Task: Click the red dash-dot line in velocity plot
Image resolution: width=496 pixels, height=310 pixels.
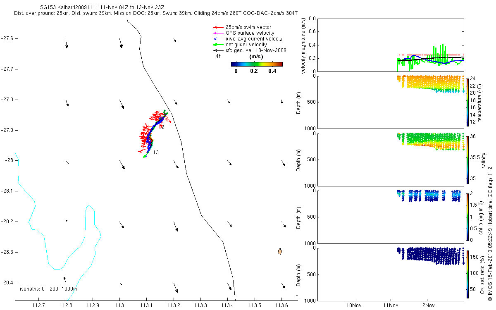Action: point(430,55)
